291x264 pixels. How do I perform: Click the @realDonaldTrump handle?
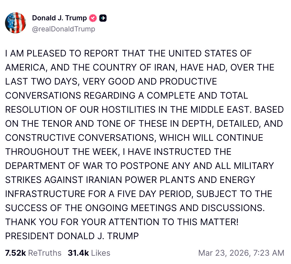[x=64, y=29]
